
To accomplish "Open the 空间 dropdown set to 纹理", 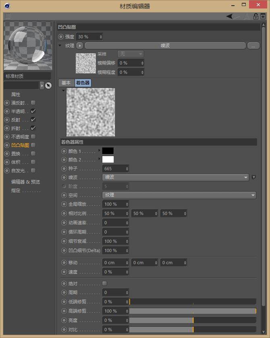I will (x=180, y=195).
